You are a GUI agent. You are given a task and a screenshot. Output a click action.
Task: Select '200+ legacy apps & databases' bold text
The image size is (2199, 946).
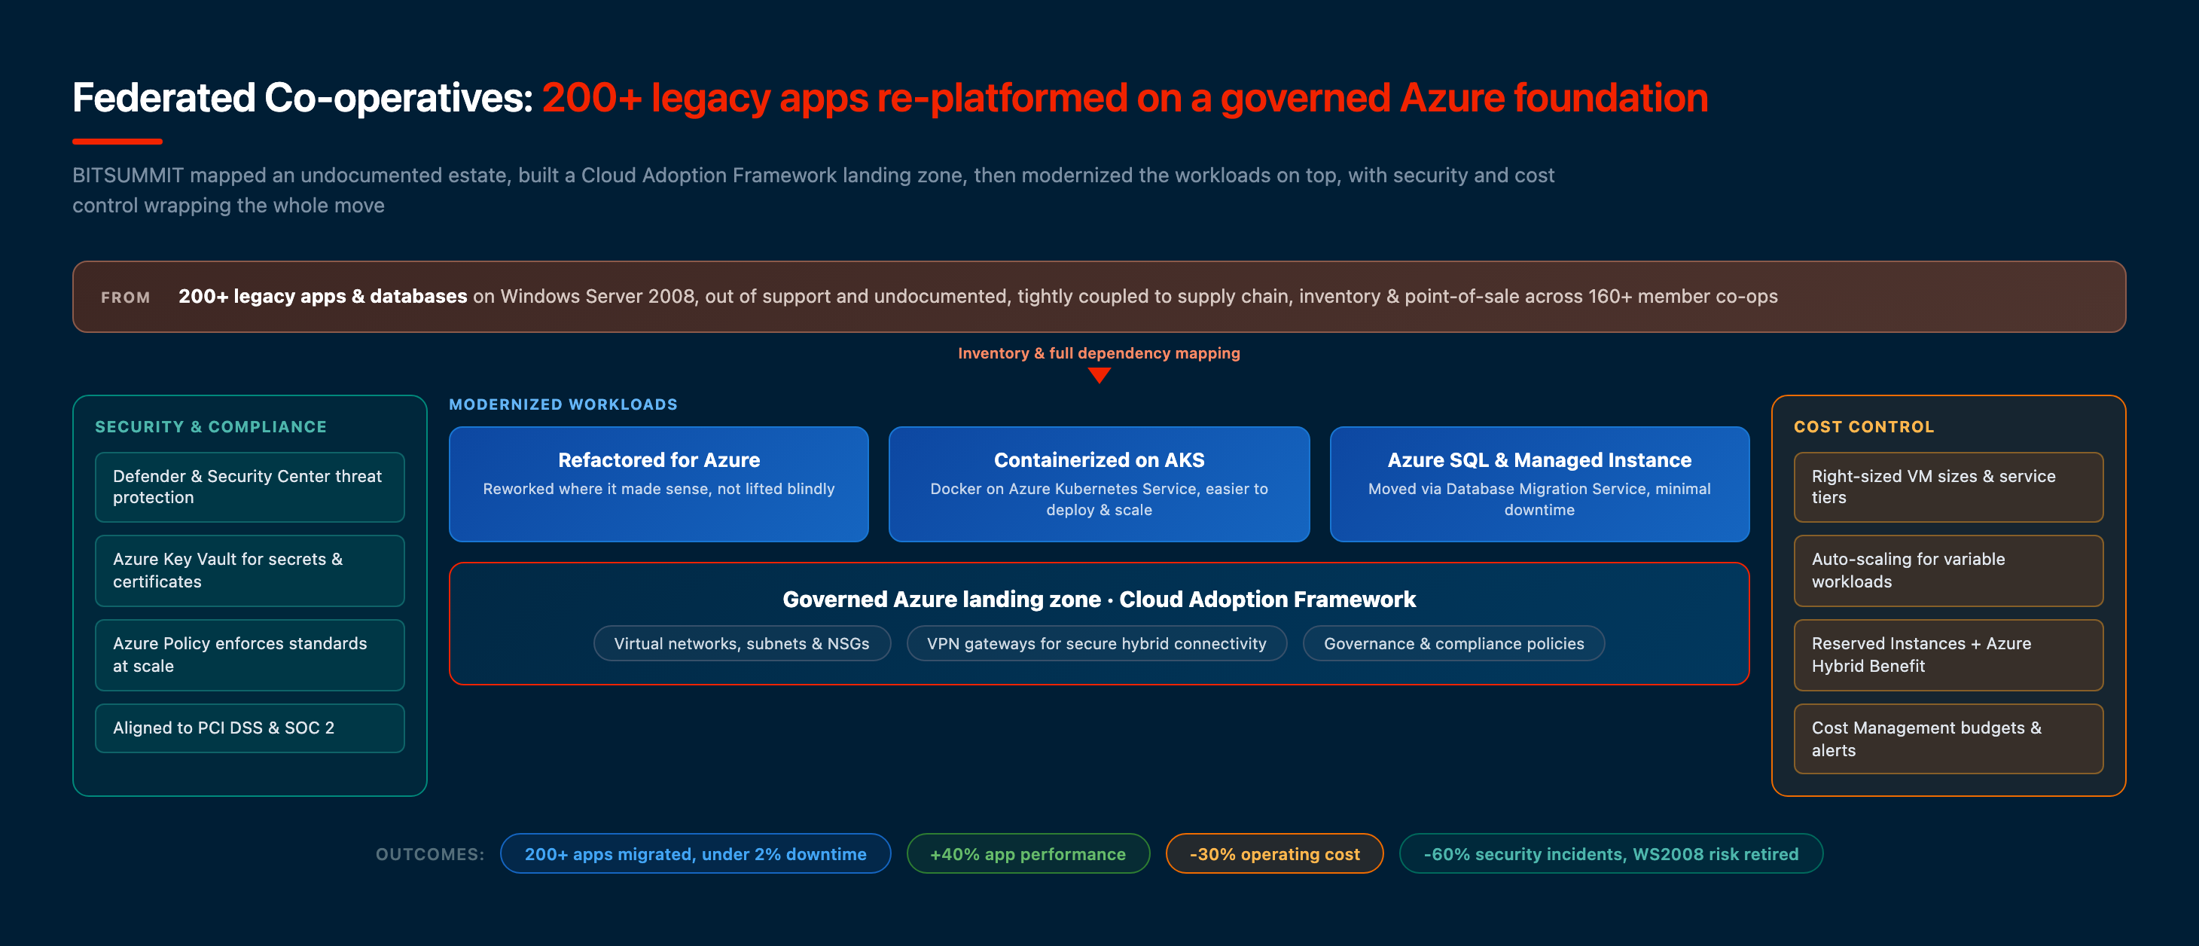322,296
